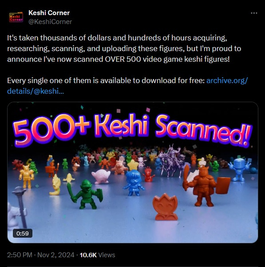
Task: Visit the @KeshiCorner handle link
Action: (50, 22)
